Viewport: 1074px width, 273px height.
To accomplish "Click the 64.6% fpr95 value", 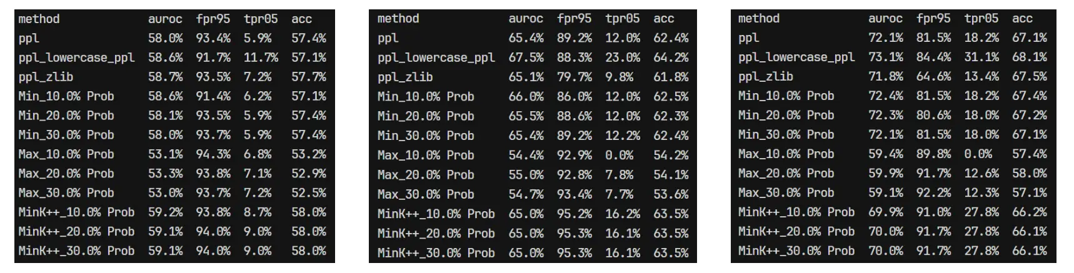I will click(x=933, y=76).
